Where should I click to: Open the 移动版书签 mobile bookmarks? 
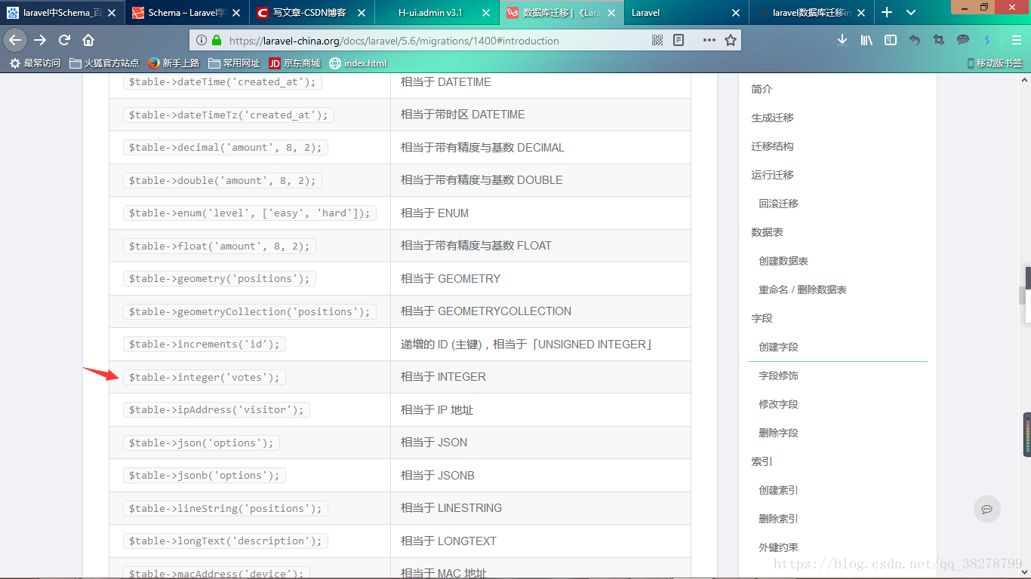995,63
